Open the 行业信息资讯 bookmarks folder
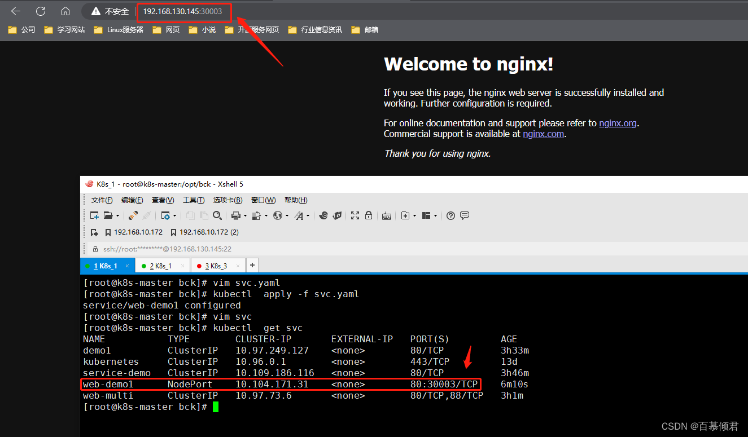 pos(315,29)
